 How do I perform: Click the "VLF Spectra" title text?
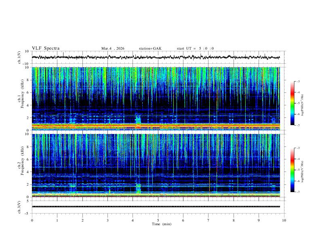[46, 48]
